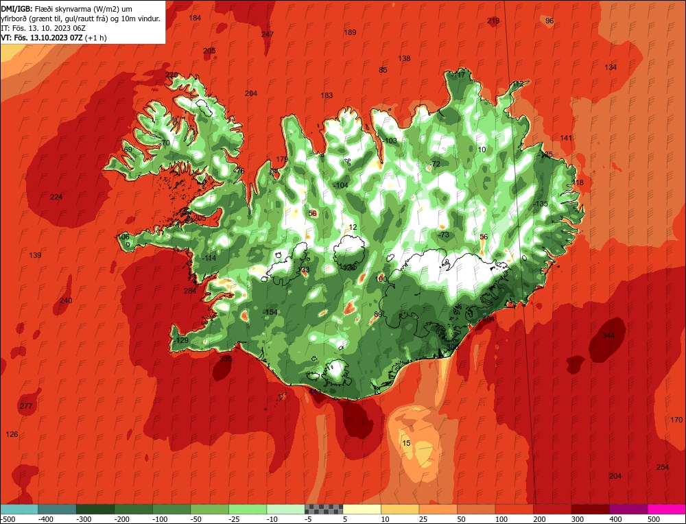Screen dimensions: 686x524
Task: Click the map value '118' on the east coast
Action: [578, 182]
